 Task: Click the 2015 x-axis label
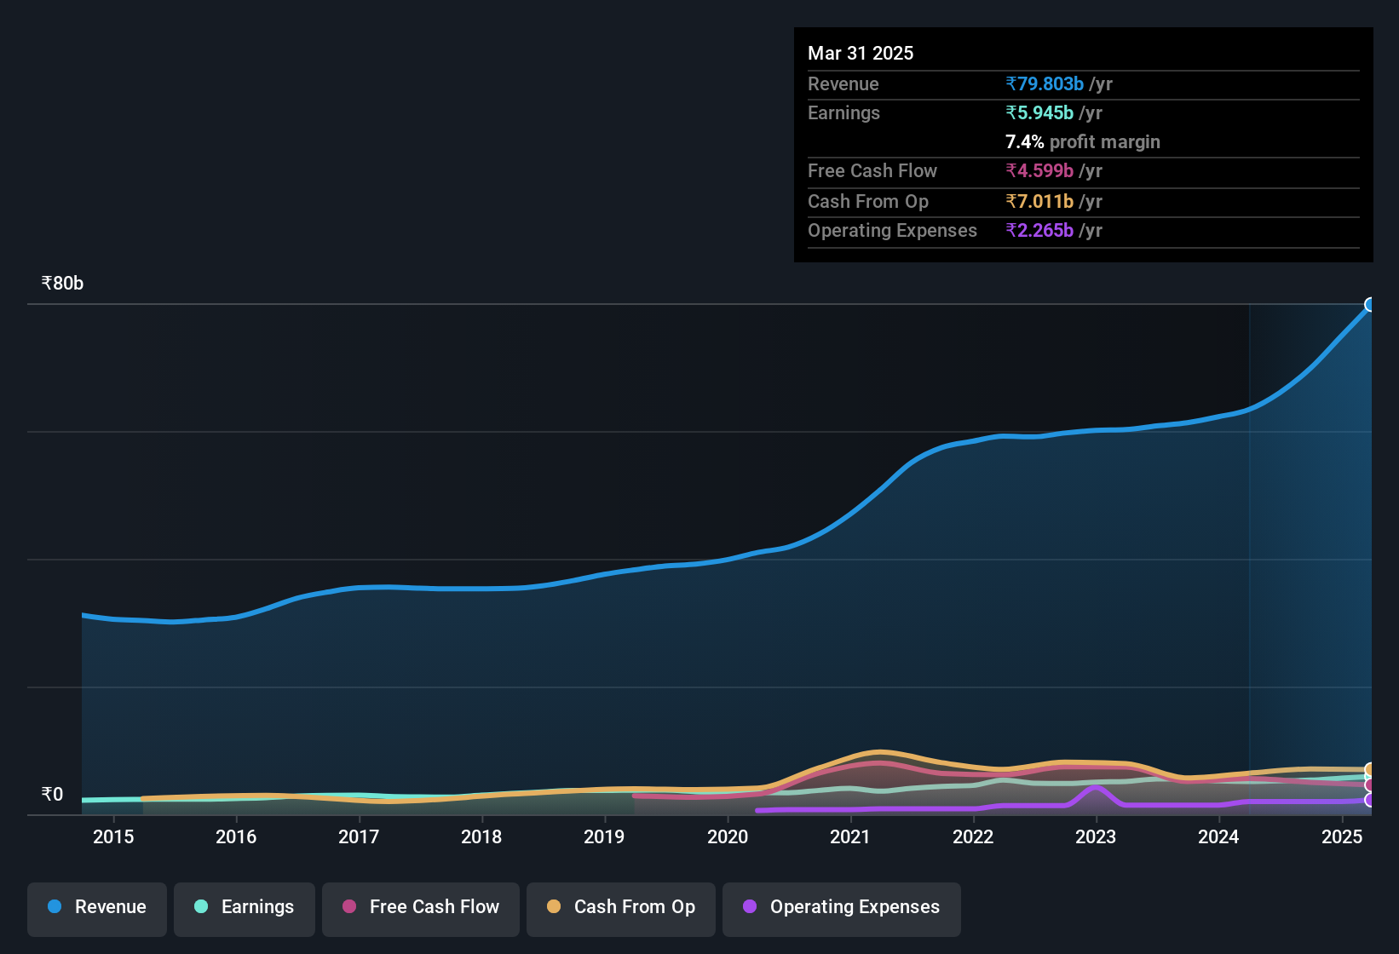113,837
